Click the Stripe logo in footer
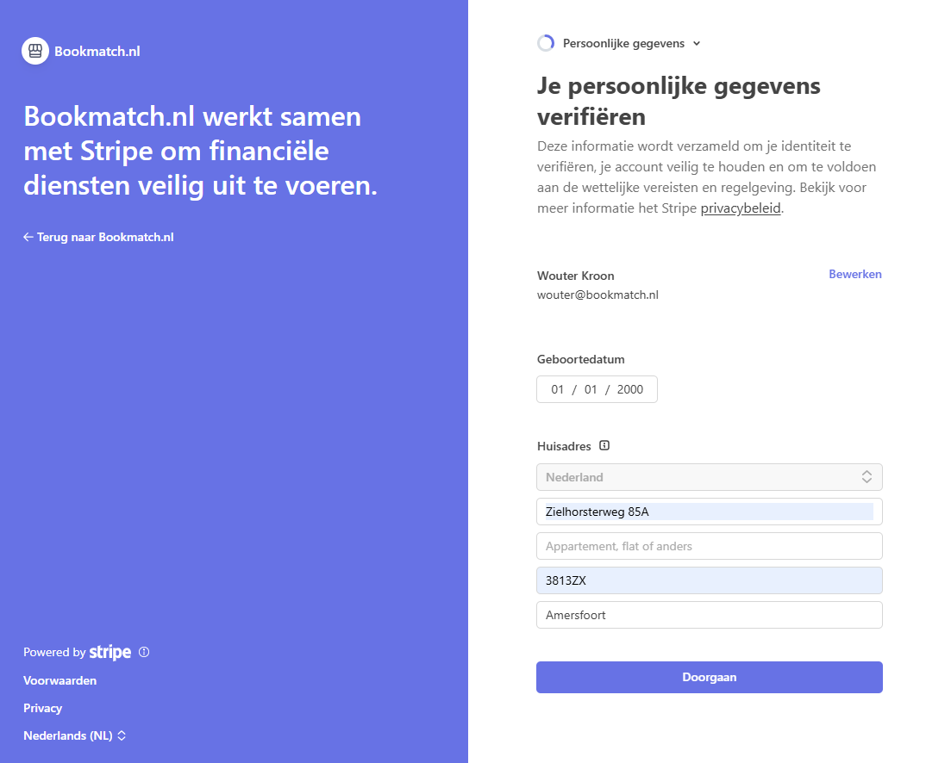951x763 pixels. (110, 653)
